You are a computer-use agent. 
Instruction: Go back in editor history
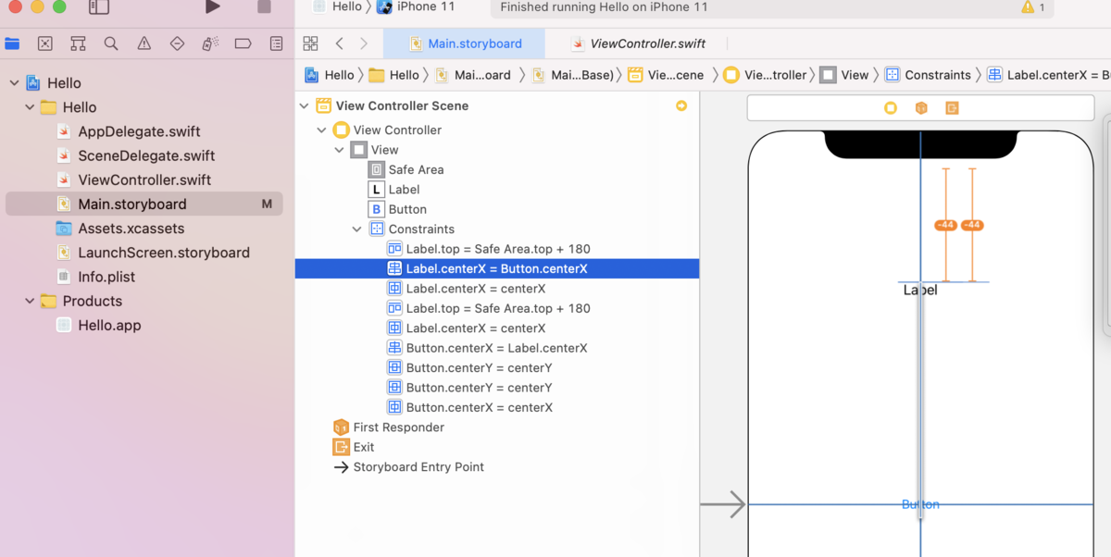point(340,43)
